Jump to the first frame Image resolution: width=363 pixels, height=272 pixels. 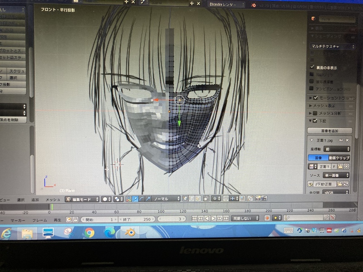click(x=194, y=219)
